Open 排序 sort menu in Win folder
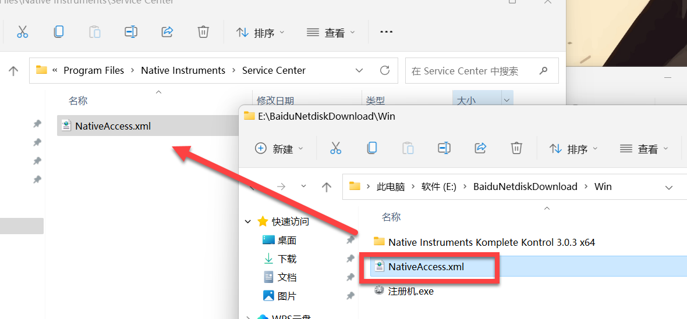 573,149
